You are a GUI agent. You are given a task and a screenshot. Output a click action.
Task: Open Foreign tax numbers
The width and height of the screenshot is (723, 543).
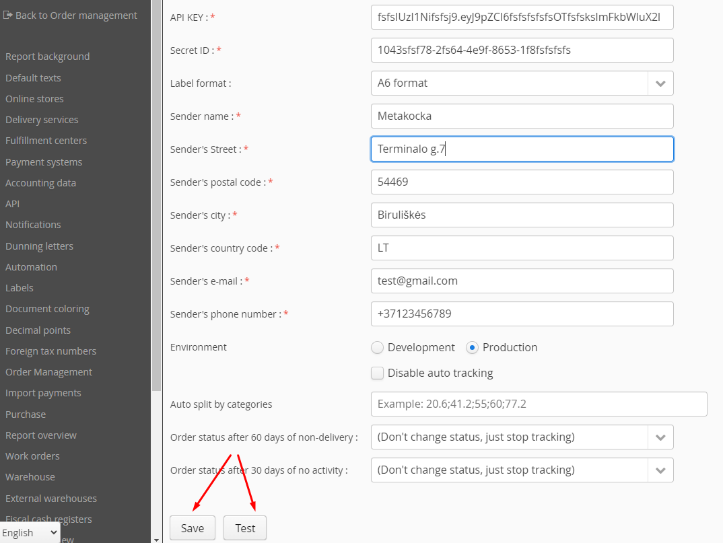pyautogui.click(x=50, y=351)
